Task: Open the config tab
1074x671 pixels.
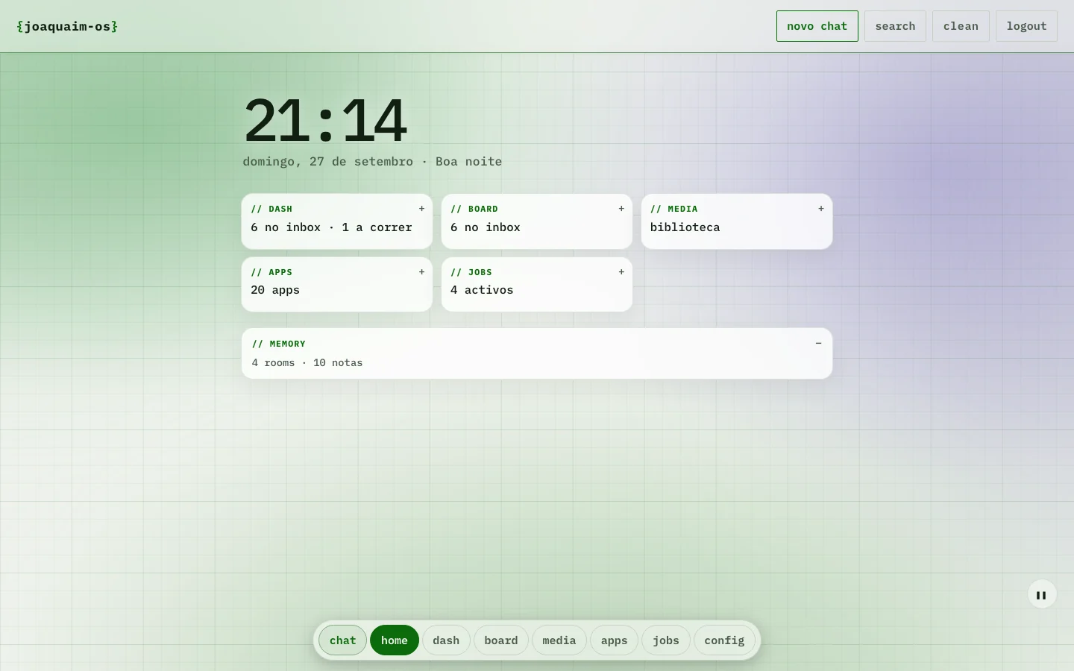Action: 724,640
